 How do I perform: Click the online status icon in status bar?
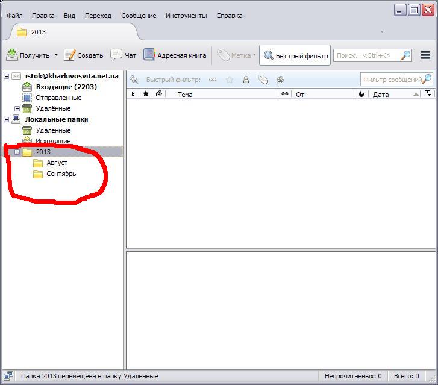tap(8, 376)
